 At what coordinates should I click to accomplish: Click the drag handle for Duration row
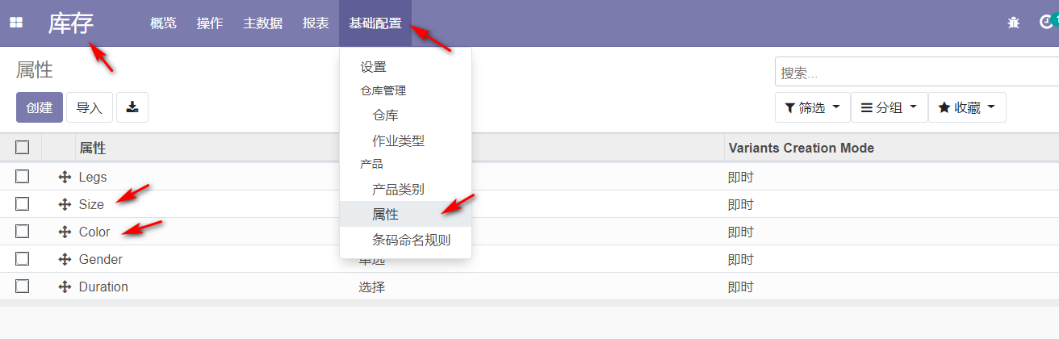pyautogui.click(x=65, y=287)
